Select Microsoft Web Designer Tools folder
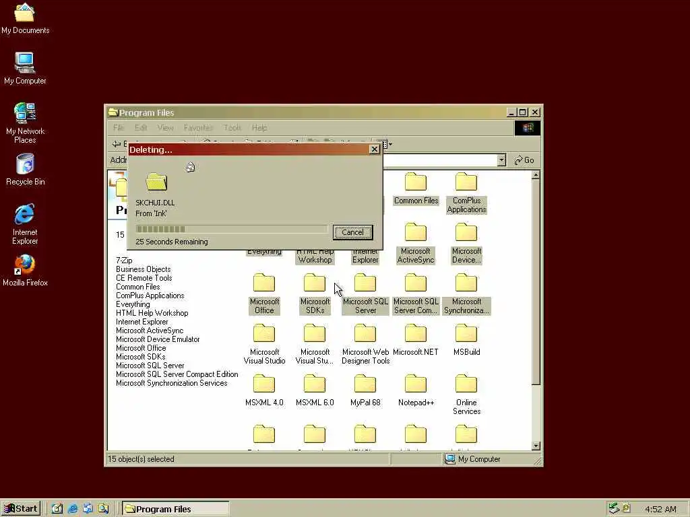Viewport: 690px width, 517px height. pyautogui.click(x=365, y=344)
